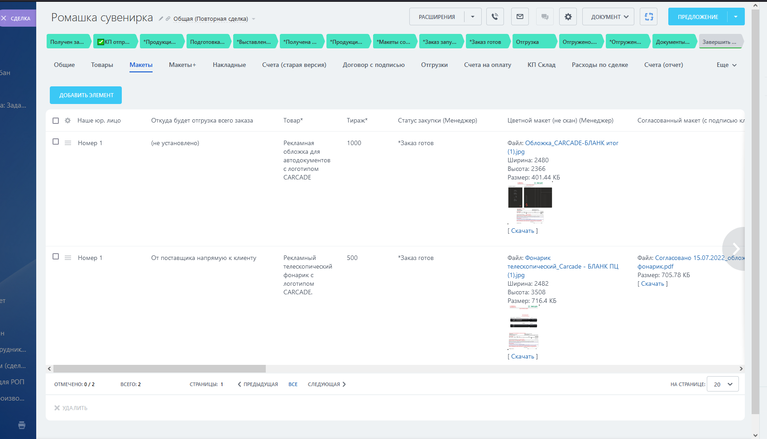The width and height of the screenshot is (767, 439).
Task: Open deal settings gear icon
Action: point(568,17)
